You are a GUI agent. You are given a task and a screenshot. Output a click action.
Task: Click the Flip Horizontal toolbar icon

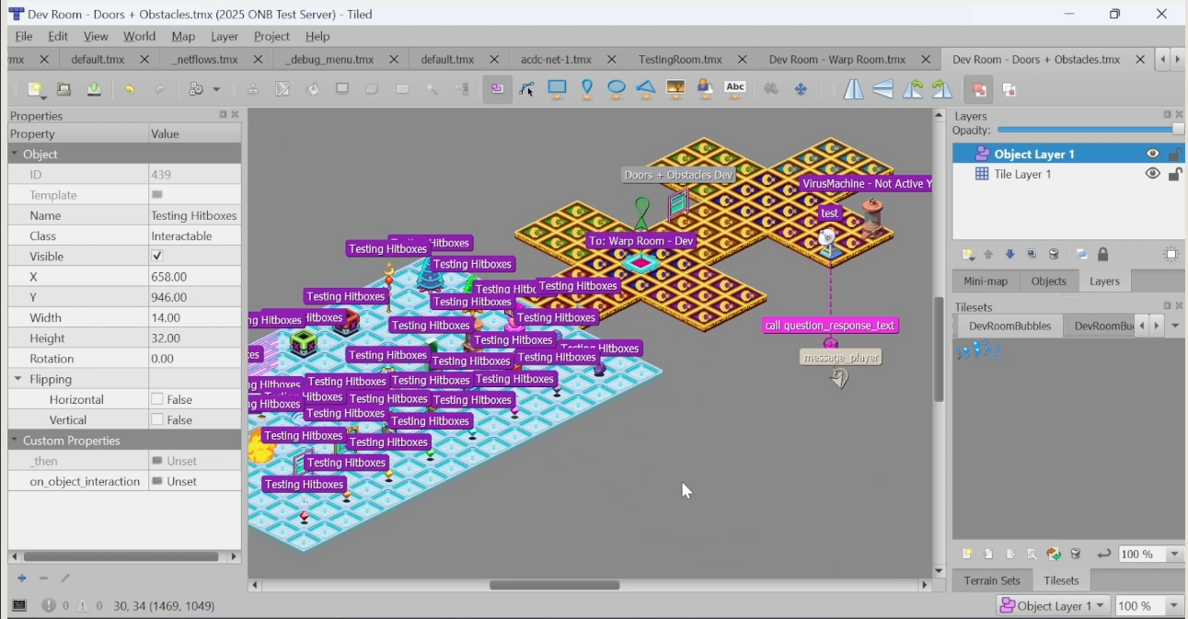click(854, 89)
